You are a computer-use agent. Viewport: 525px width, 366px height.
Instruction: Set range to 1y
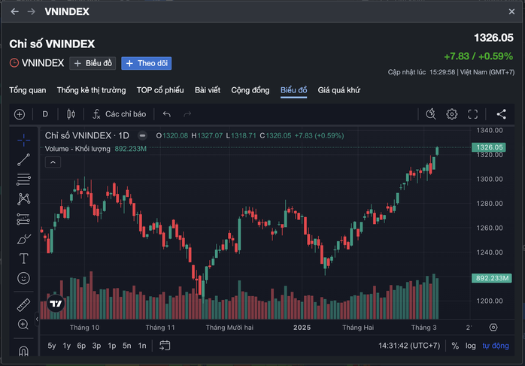[x=67, y=346]
